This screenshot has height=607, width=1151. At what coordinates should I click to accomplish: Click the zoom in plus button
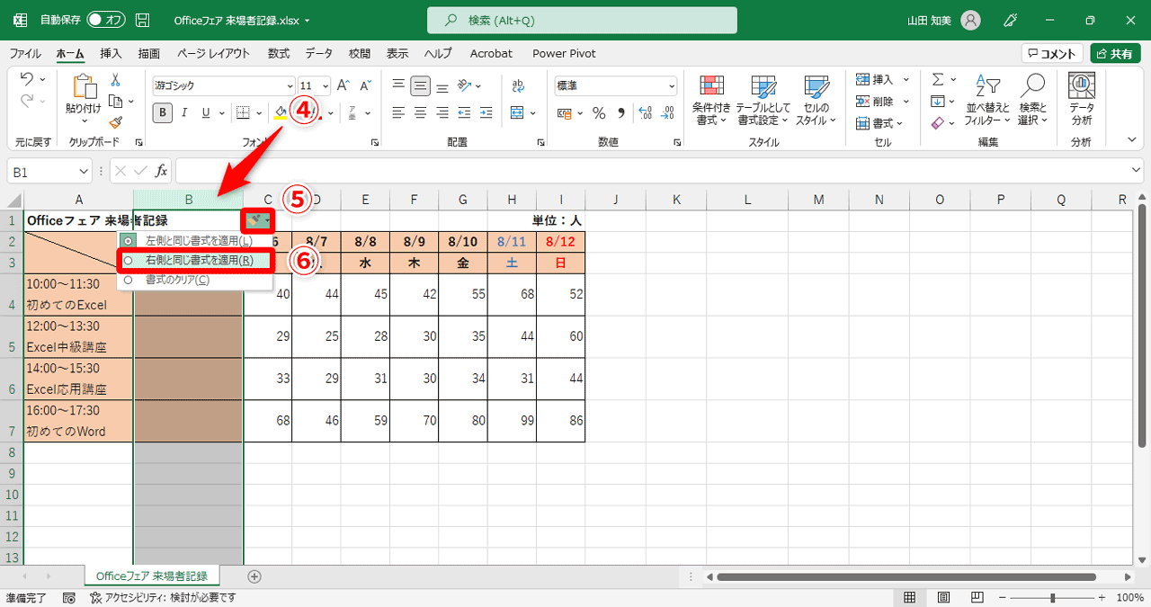point(1101,597)
